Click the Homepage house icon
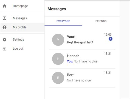130x99 pixels. 4,6
